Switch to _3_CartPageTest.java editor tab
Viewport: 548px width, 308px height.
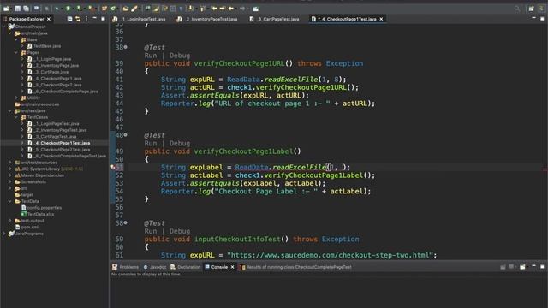274,19
